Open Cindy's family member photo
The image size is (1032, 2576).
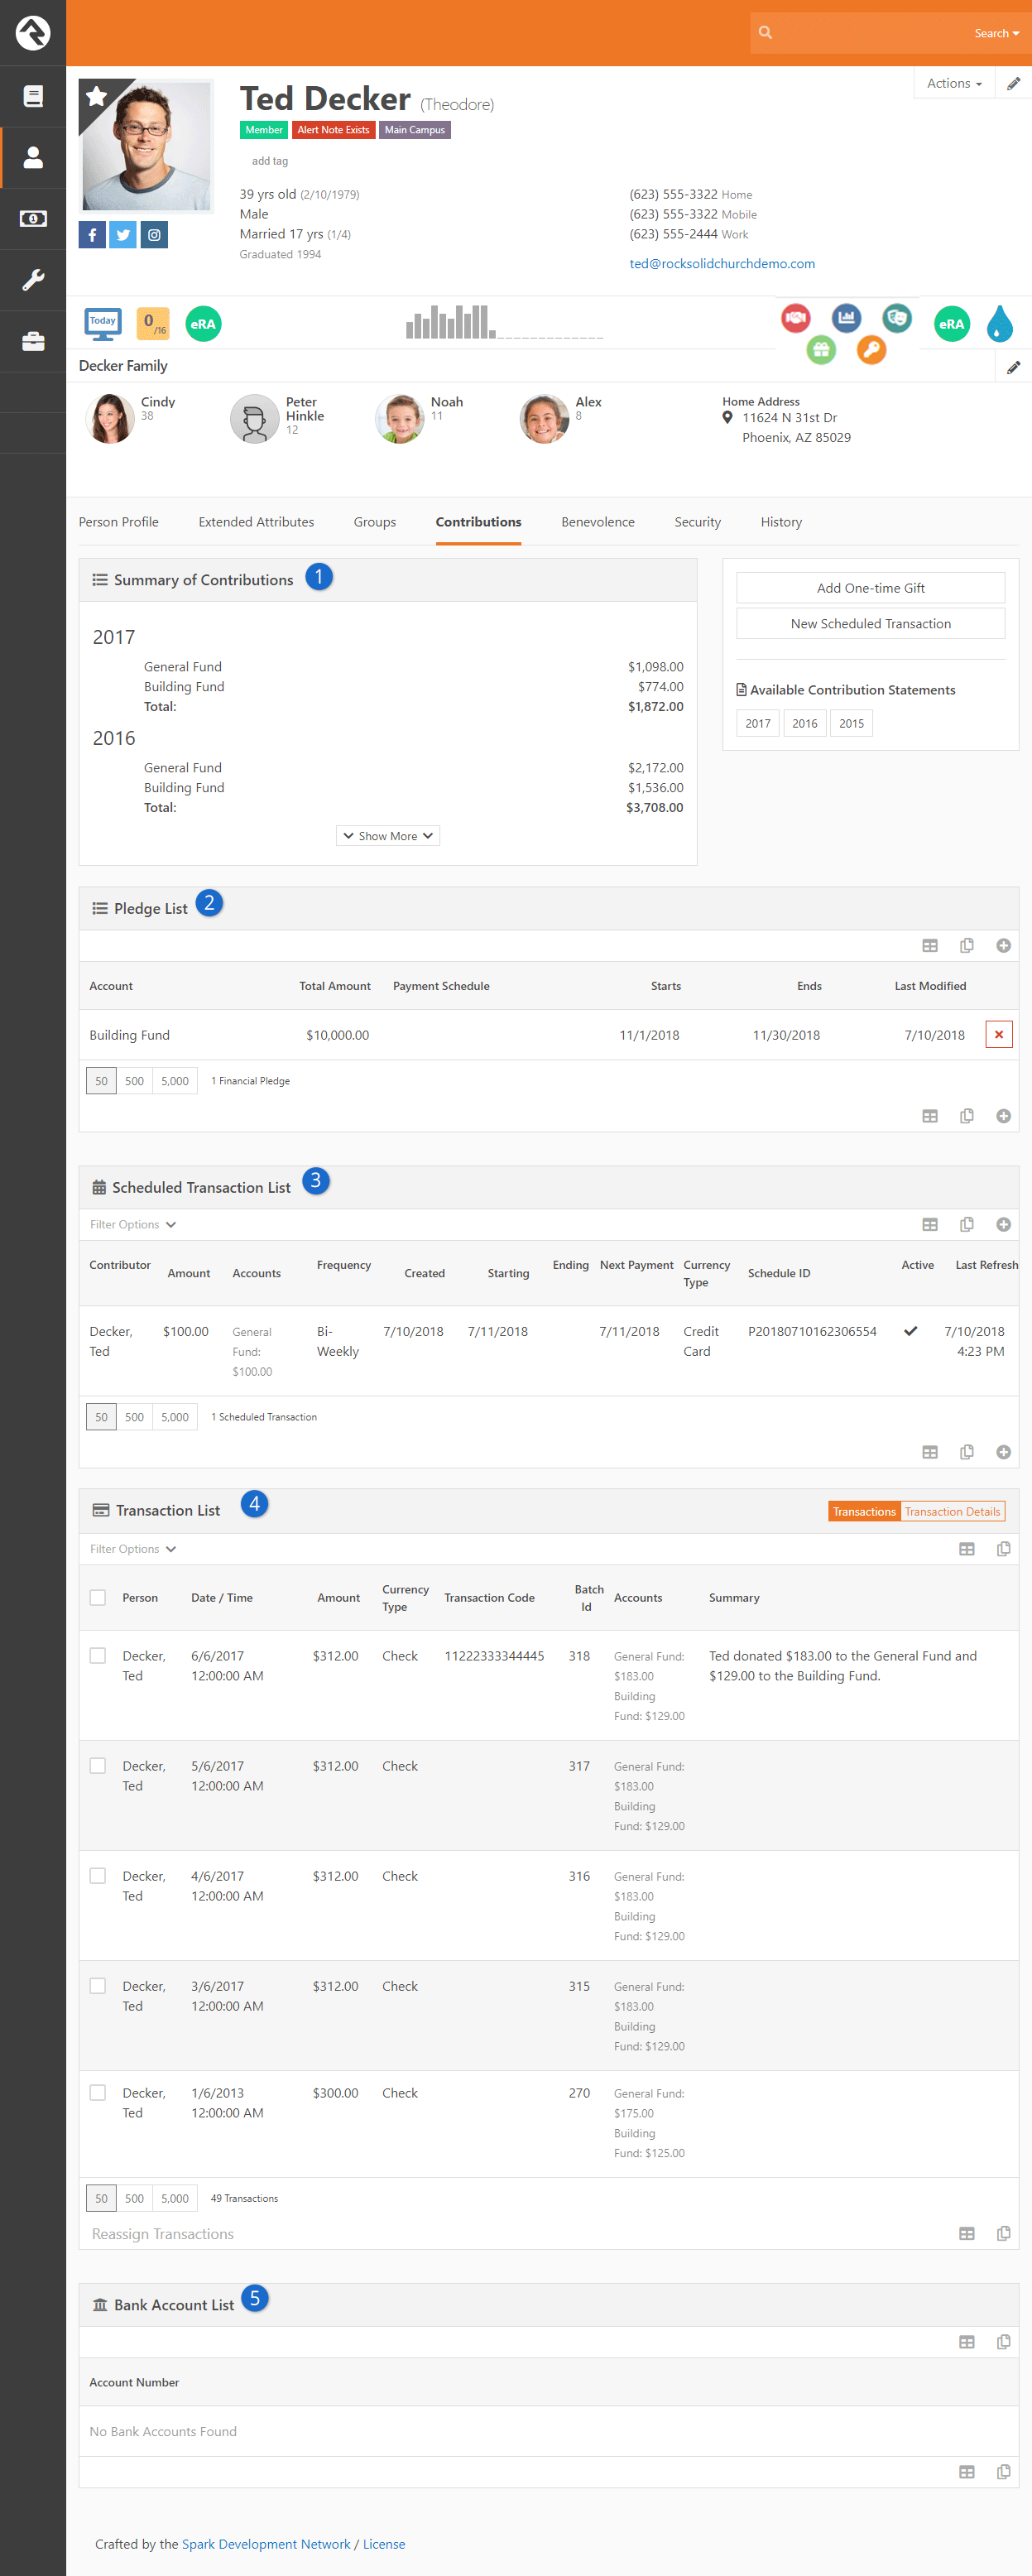110,418
